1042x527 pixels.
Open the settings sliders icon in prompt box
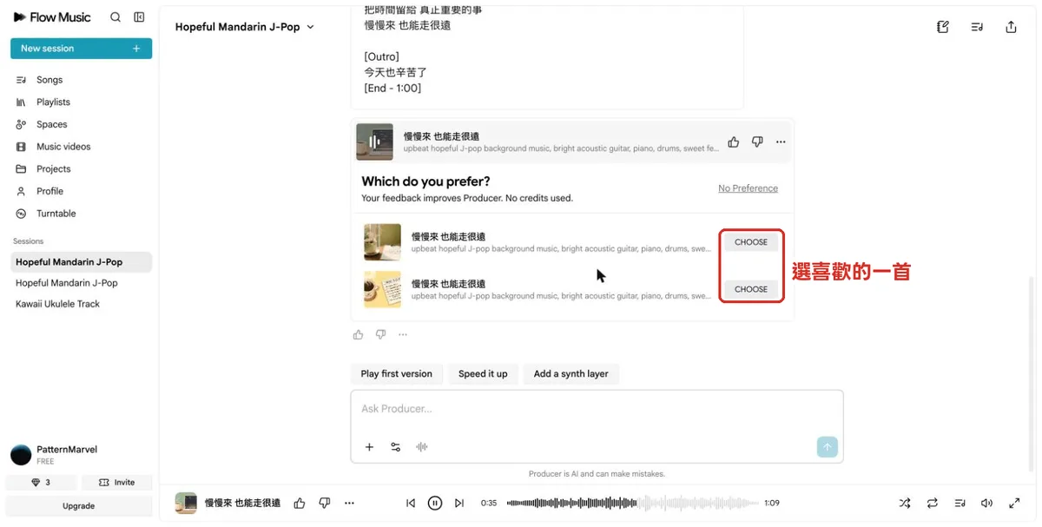point(395,447)
